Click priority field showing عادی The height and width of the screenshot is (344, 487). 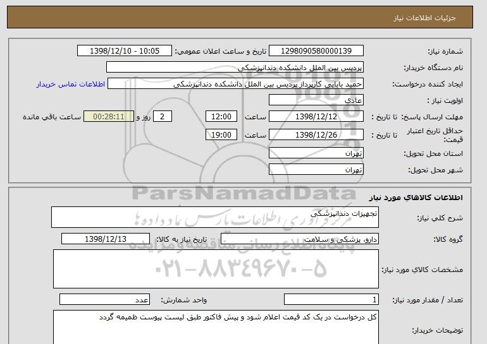coord(316,100)
